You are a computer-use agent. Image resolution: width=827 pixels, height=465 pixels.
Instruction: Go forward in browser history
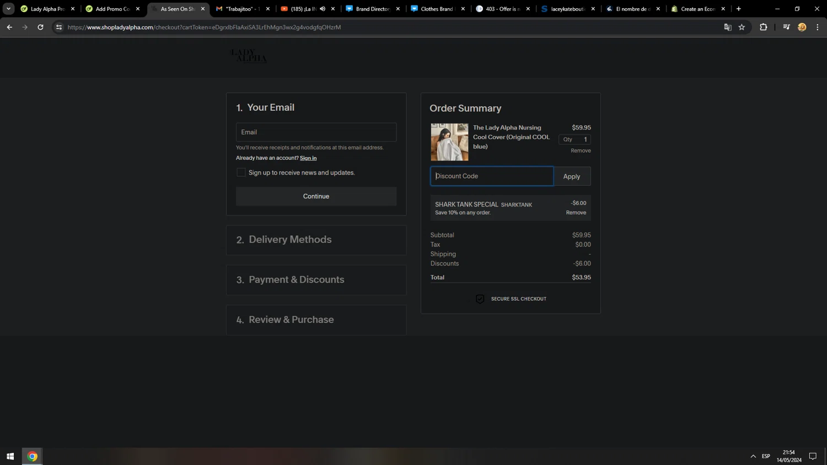25,27
